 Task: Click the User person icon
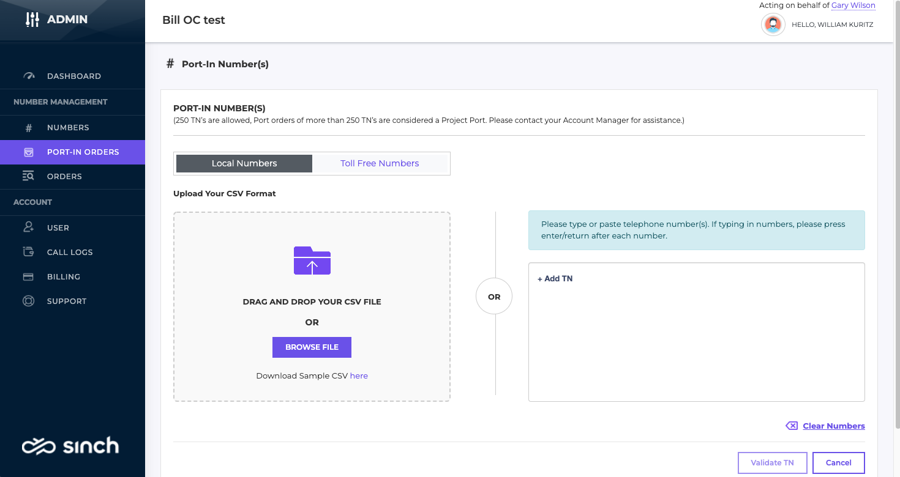pyautogui.click(x=29, y=227)
